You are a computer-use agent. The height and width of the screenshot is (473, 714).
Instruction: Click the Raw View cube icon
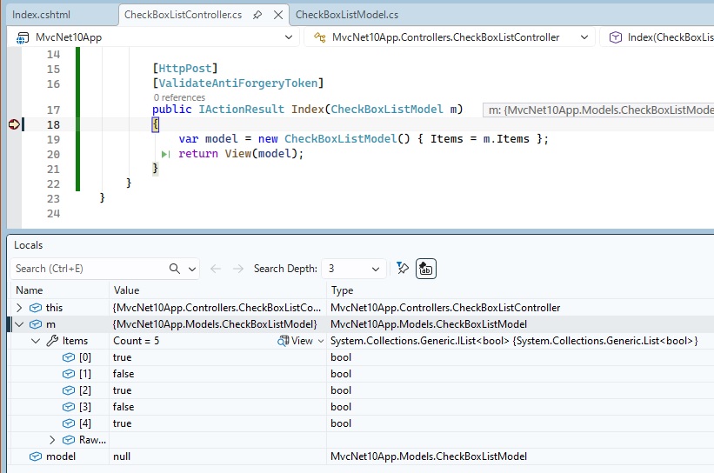pos(69,440)
